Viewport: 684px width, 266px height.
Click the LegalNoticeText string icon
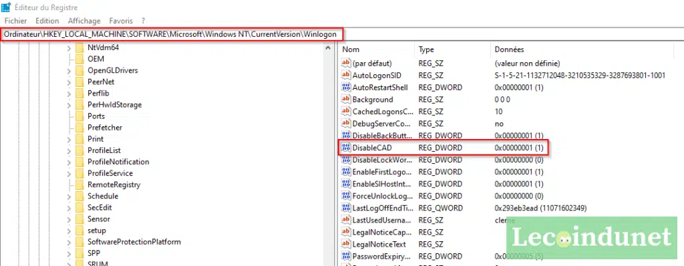tap(346, 244)
